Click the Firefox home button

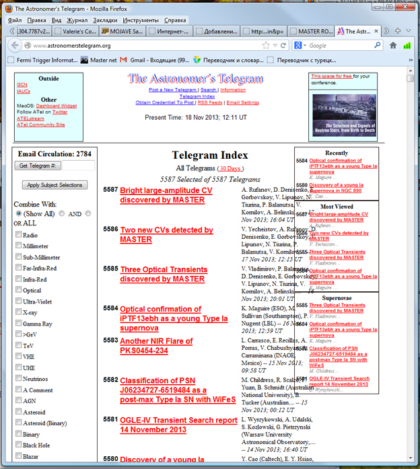(x=393, y=45)
